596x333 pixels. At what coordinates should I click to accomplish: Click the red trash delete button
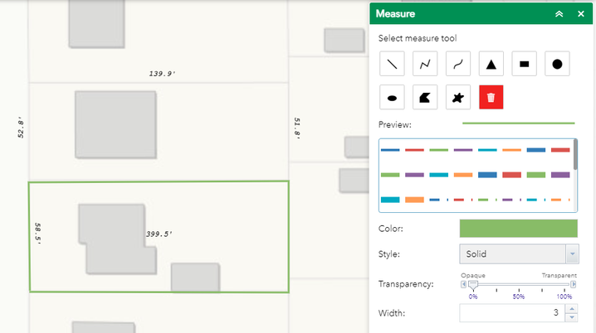click(491, 97)
